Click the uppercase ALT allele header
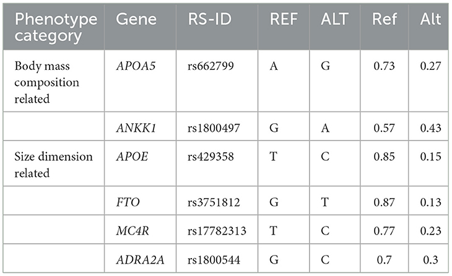Screen dimensions: 452x276 click(336, 19)
